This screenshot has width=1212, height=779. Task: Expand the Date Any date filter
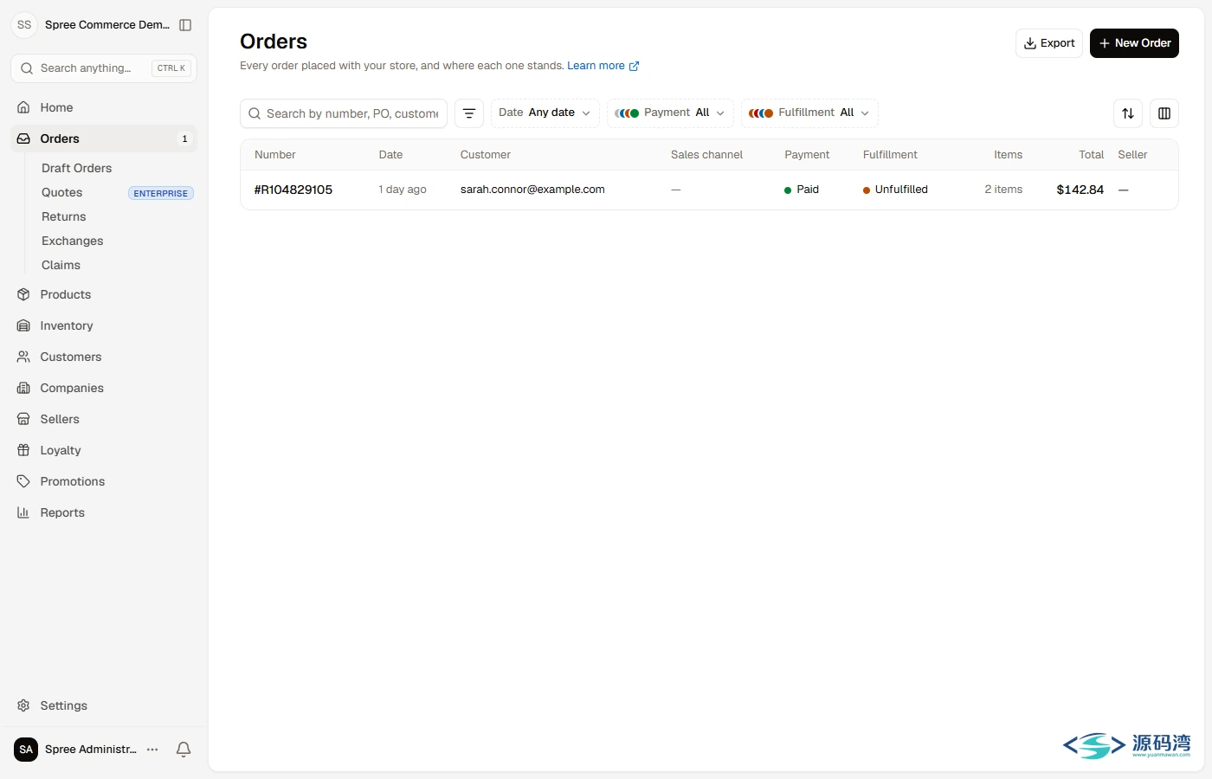545,113
